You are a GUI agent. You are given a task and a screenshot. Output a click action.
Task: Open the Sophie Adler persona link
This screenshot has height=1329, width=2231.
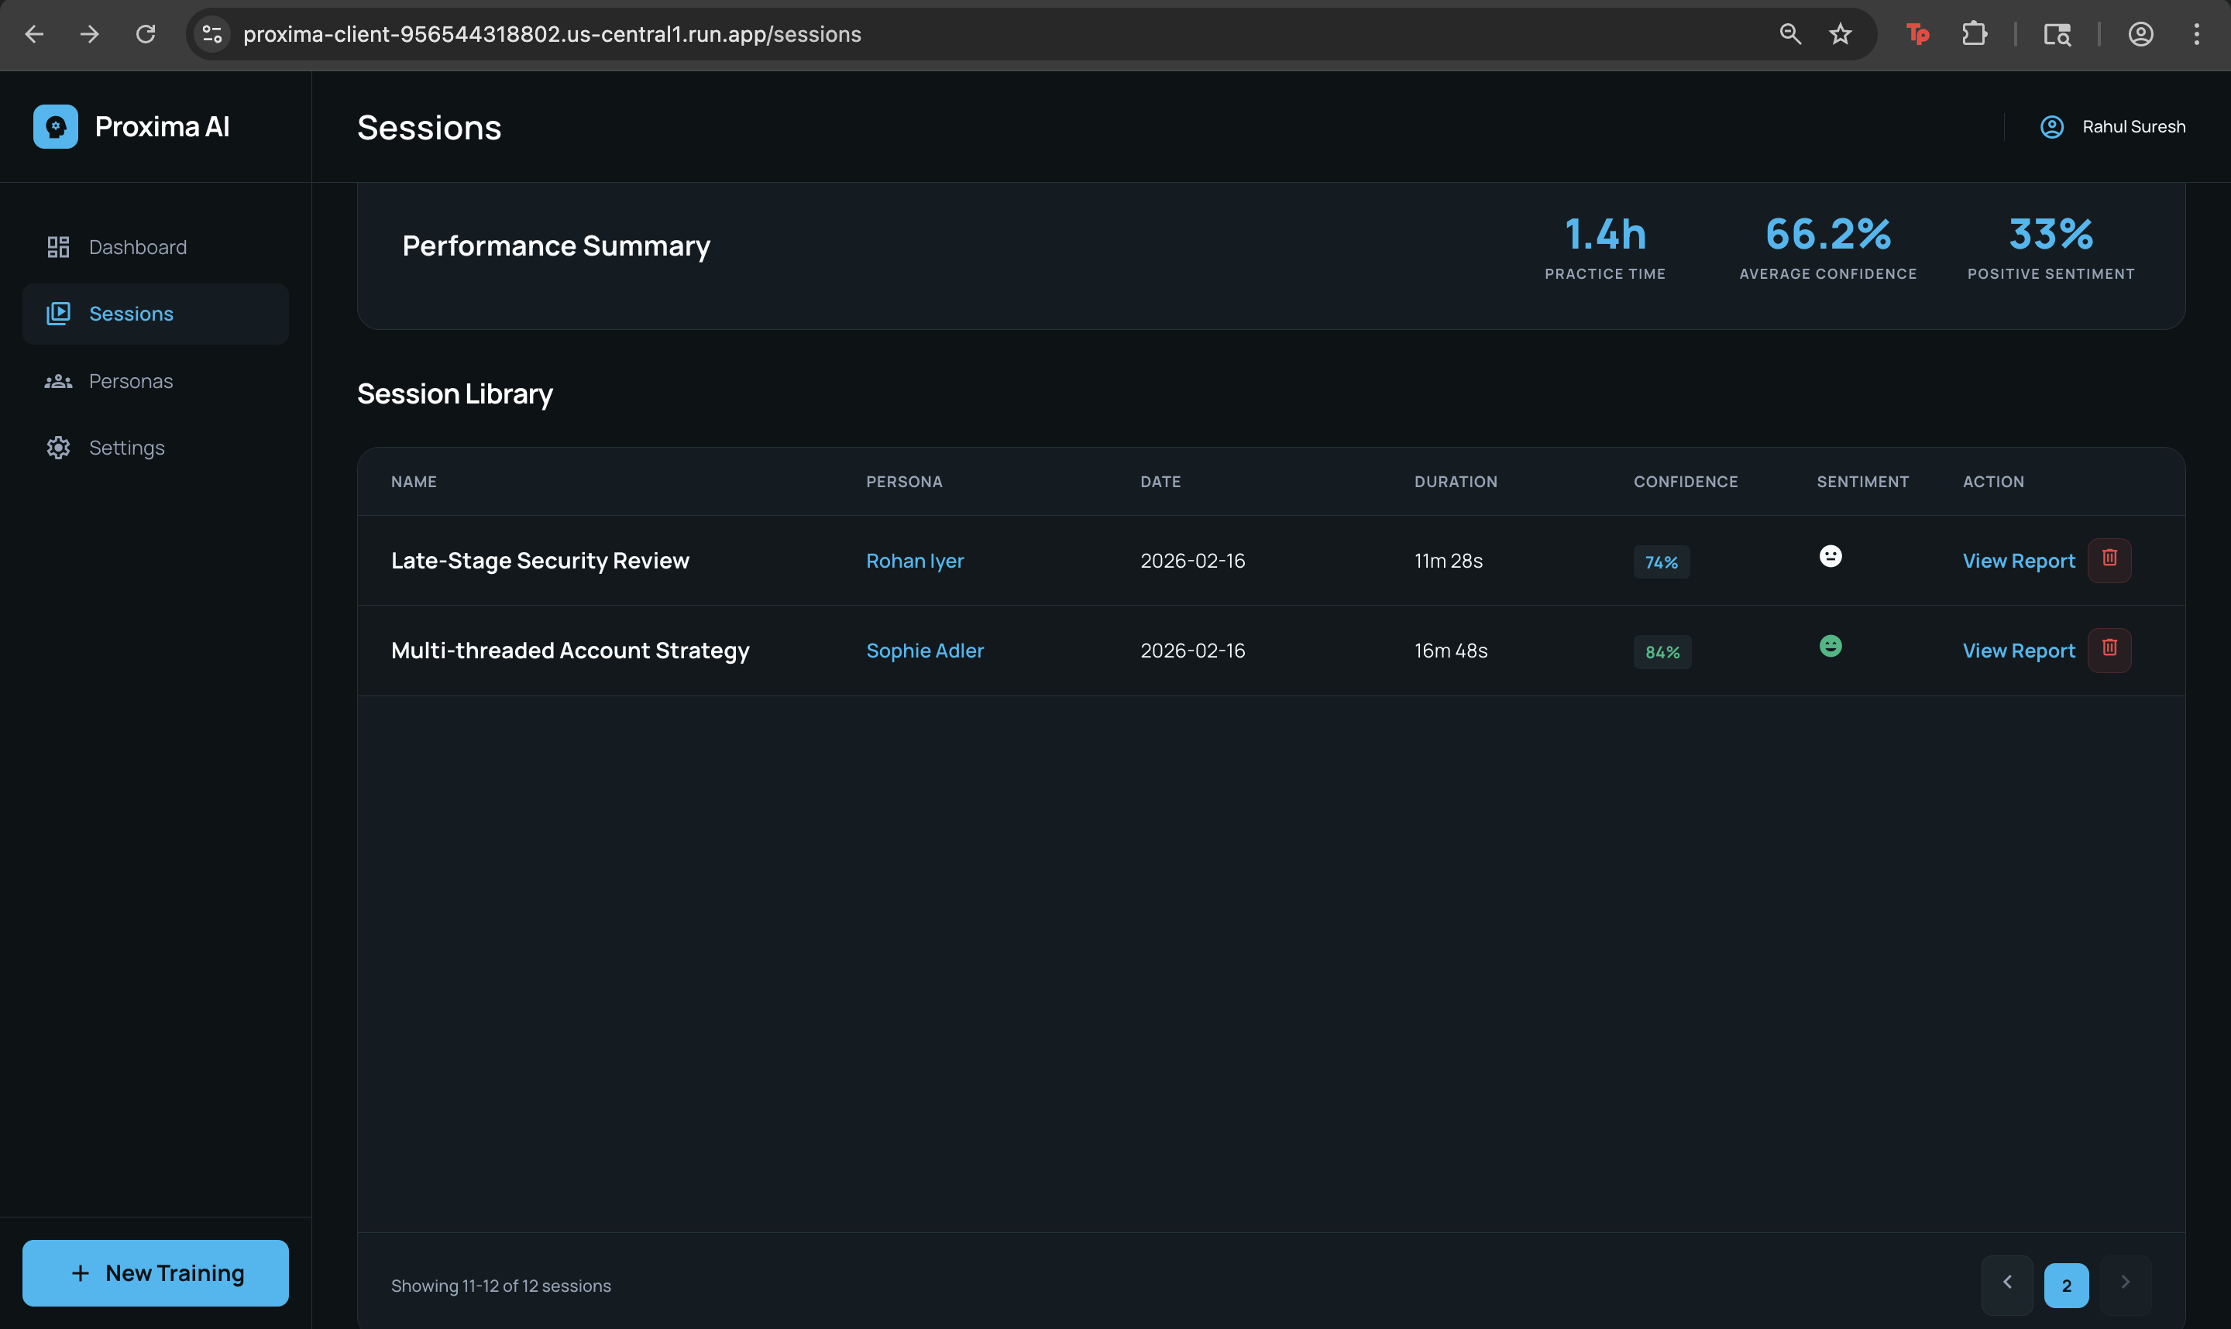pos(924,651)
